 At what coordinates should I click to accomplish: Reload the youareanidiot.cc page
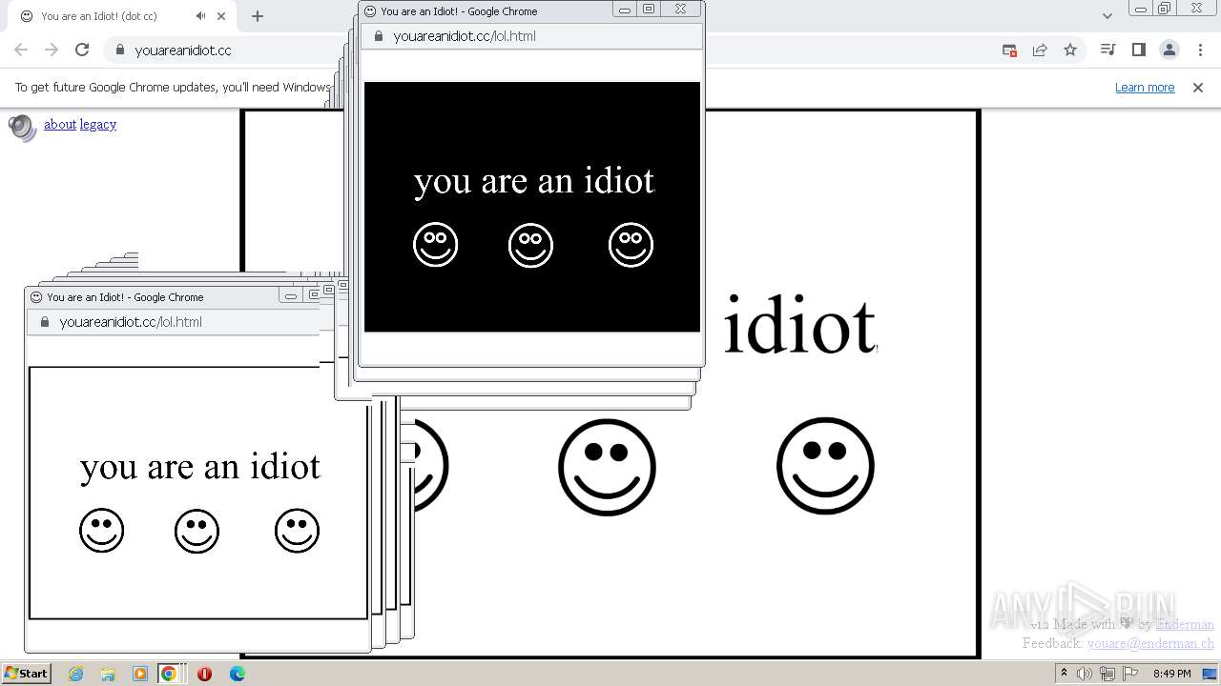coord(82,50)
